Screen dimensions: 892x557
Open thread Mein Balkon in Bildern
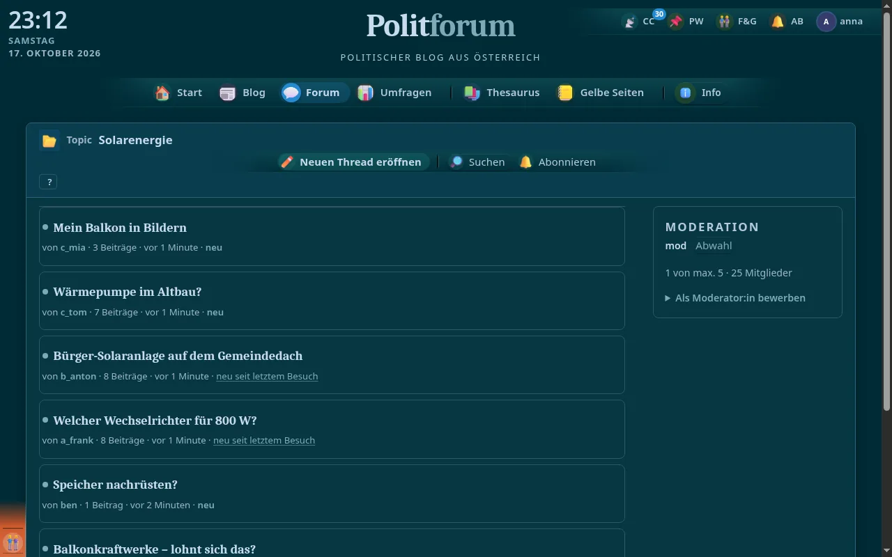coord(120,228)
